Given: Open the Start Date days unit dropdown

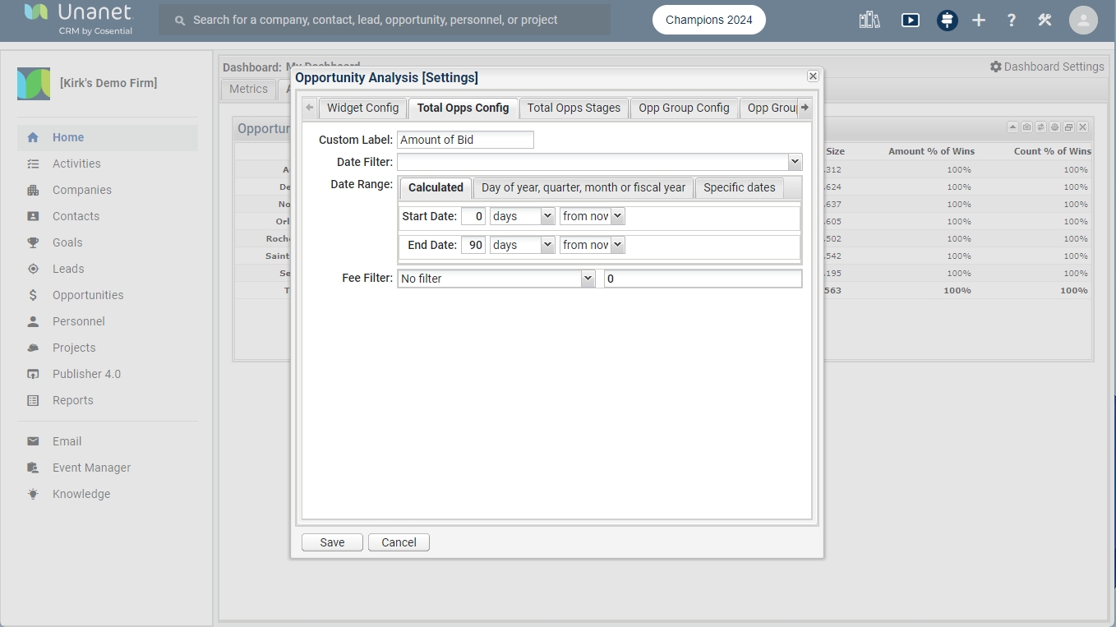Looking at the screenshot, I should coord(523,216).
